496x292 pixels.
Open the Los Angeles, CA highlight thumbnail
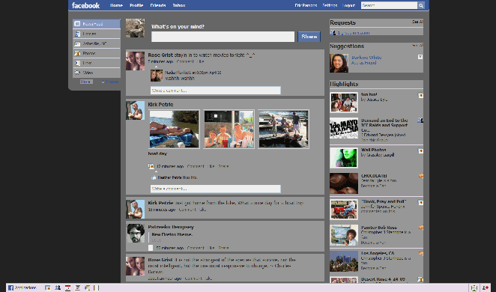pos(344,261)
